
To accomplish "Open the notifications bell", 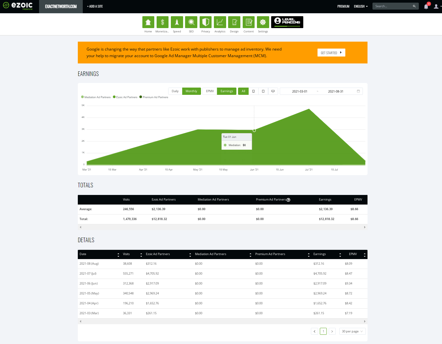I will tap(426, 6).
